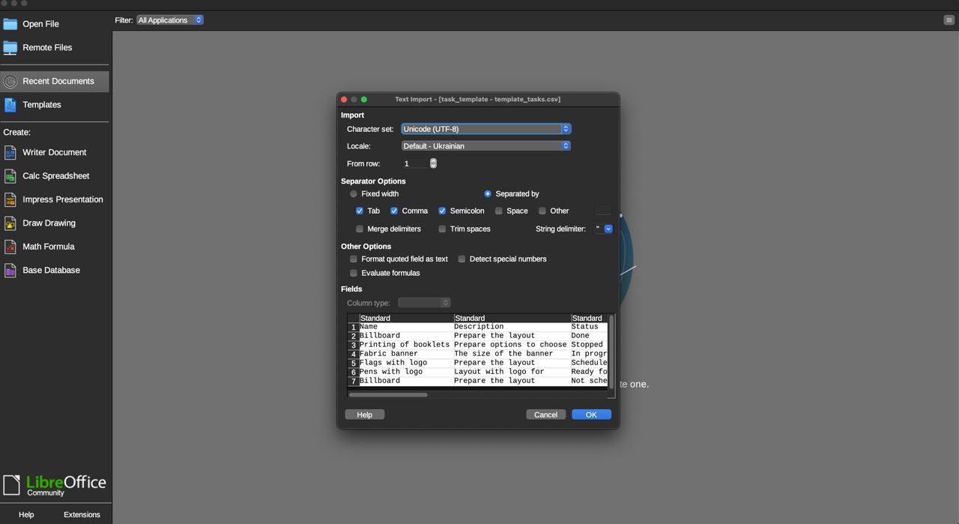
Task: Open the Filter All Applications dropdown
Action: point(169,20)
